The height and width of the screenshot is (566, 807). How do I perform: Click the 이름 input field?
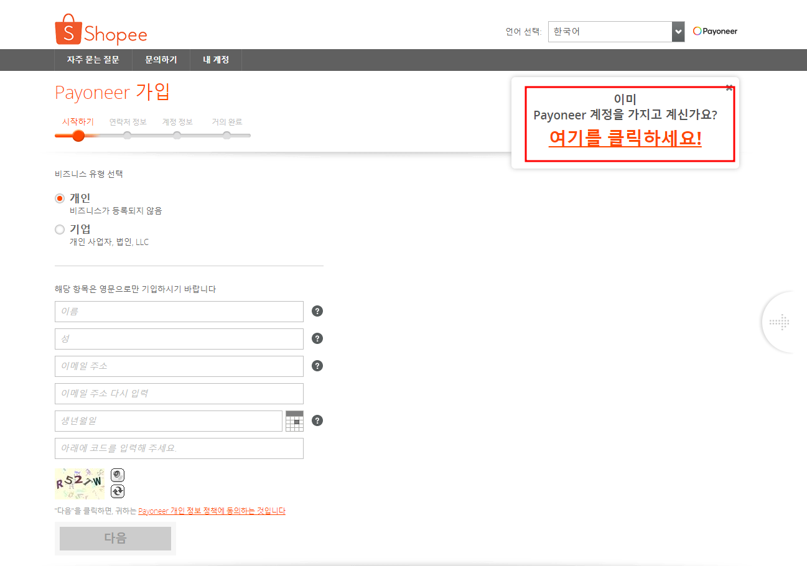click(x=179, y=312)
